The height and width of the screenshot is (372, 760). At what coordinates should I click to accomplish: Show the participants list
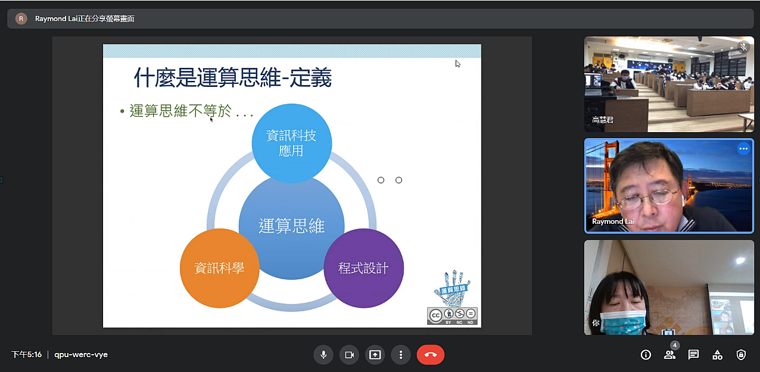click(669, 355)
